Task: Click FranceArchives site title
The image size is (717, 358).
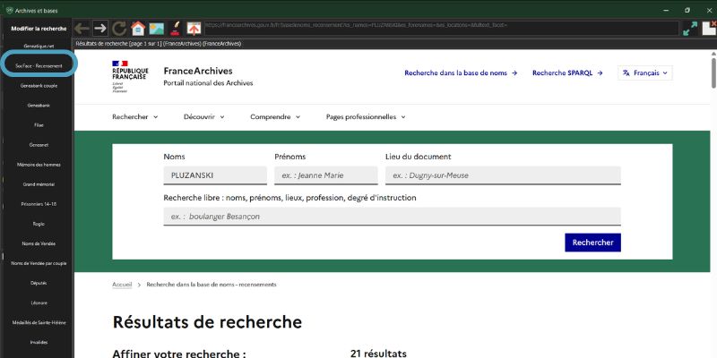Action: pyautogui.click(x=198, y=71)
